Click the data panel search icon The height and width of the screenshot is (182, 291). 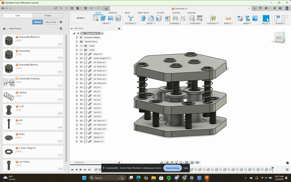pos(60,8)
